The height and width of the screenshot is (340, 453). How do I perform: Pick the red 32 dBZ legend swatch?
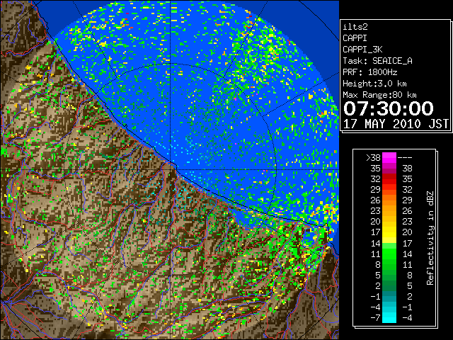tap(389, 179)
